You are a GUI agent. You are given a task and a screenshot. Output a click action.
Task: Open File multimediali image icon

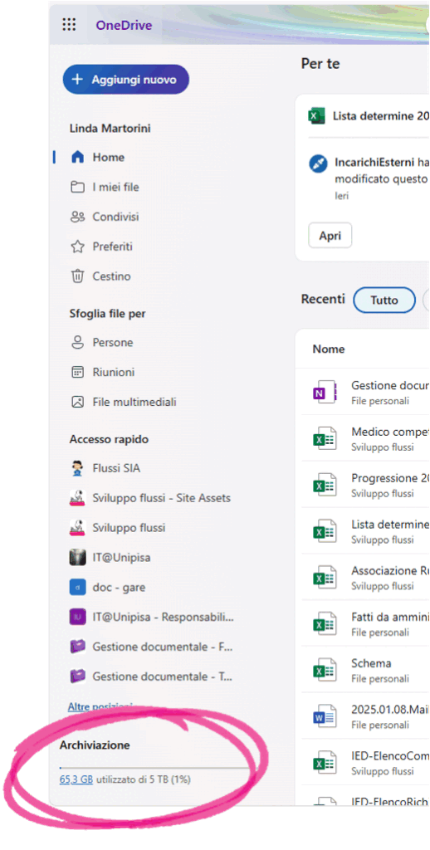[x=78, y=403]
